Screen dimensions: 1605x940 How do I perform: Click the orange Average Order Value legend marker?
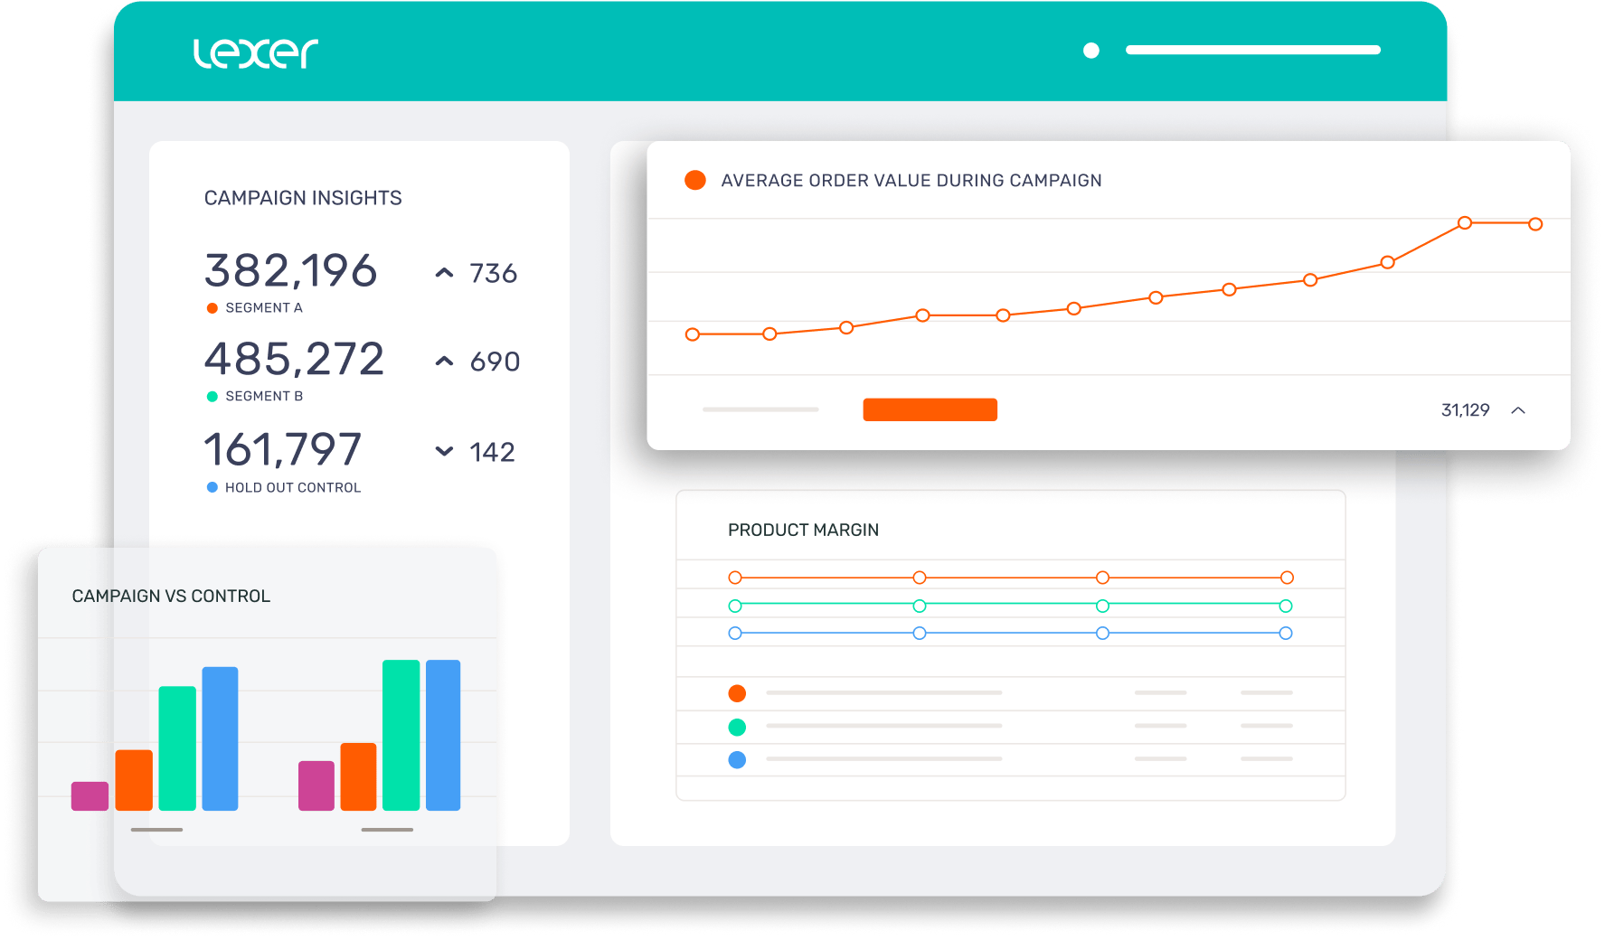[694, 180]
